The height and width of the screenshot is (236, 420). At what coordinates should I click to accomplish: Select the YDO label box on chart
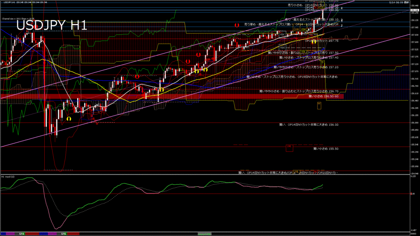282,48
